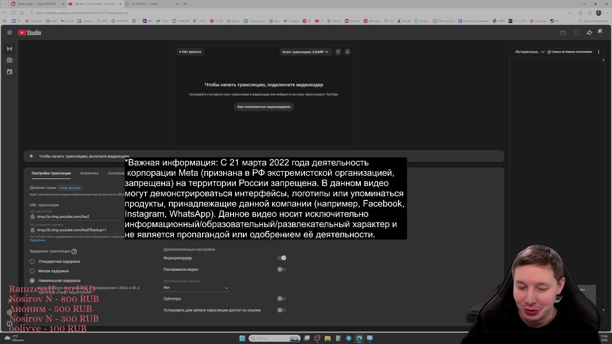Select the Стандартная задержка radio button
The image size is (612, 344).
pyautogui.click(x=32, y=262)
